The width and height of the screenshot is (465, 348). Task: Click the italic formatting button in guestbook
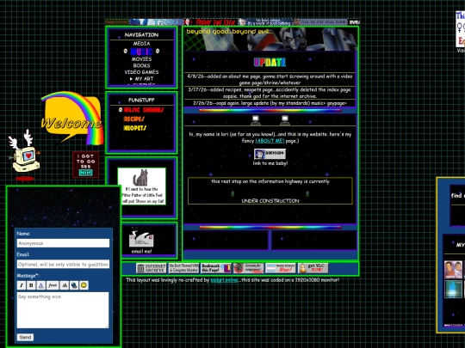[21, 285]
